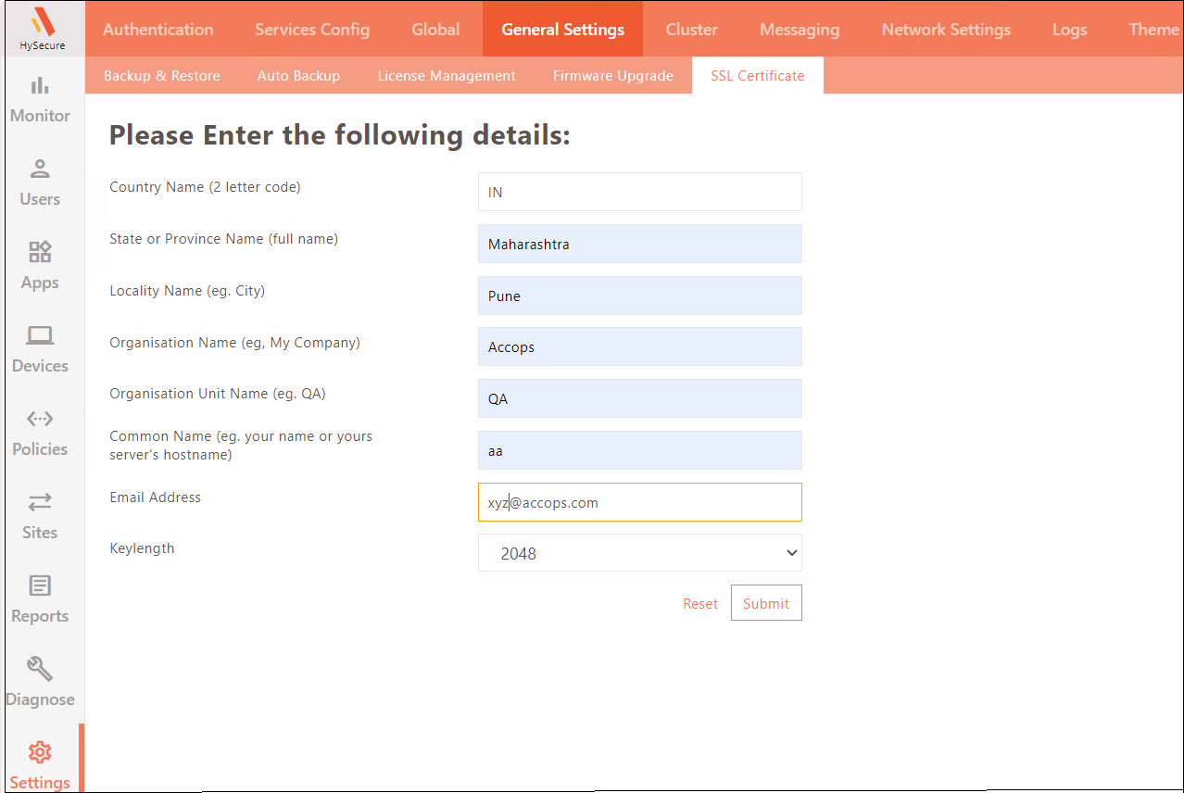1184x793 pixels.
Task: Select the Firmware Upgrade sub-tab
Action: pyautogui.click(x=612, y=76)
